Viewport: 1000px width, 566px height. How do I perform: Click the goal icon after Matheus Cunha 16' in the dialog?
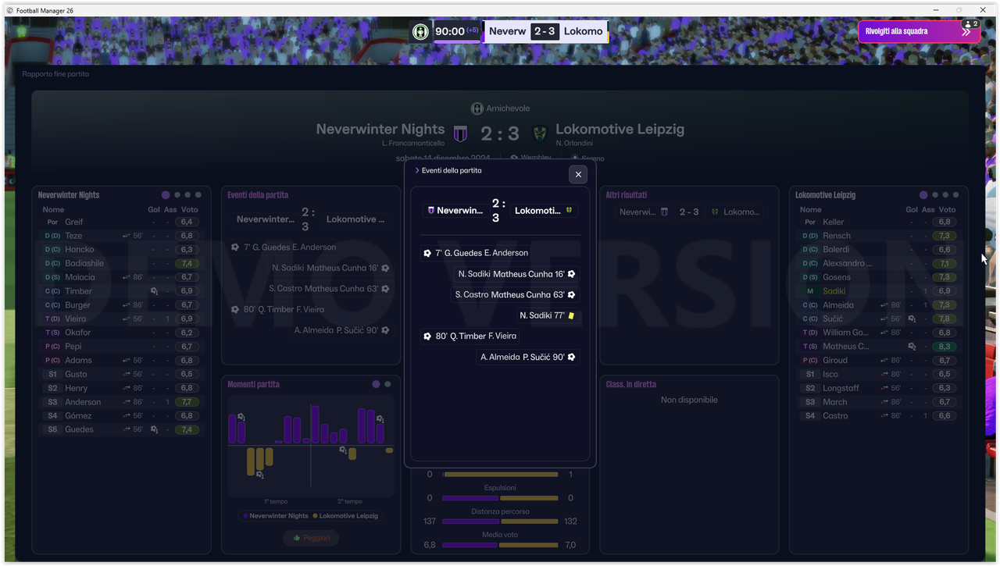pyautogui.click(x=572, y=274)
